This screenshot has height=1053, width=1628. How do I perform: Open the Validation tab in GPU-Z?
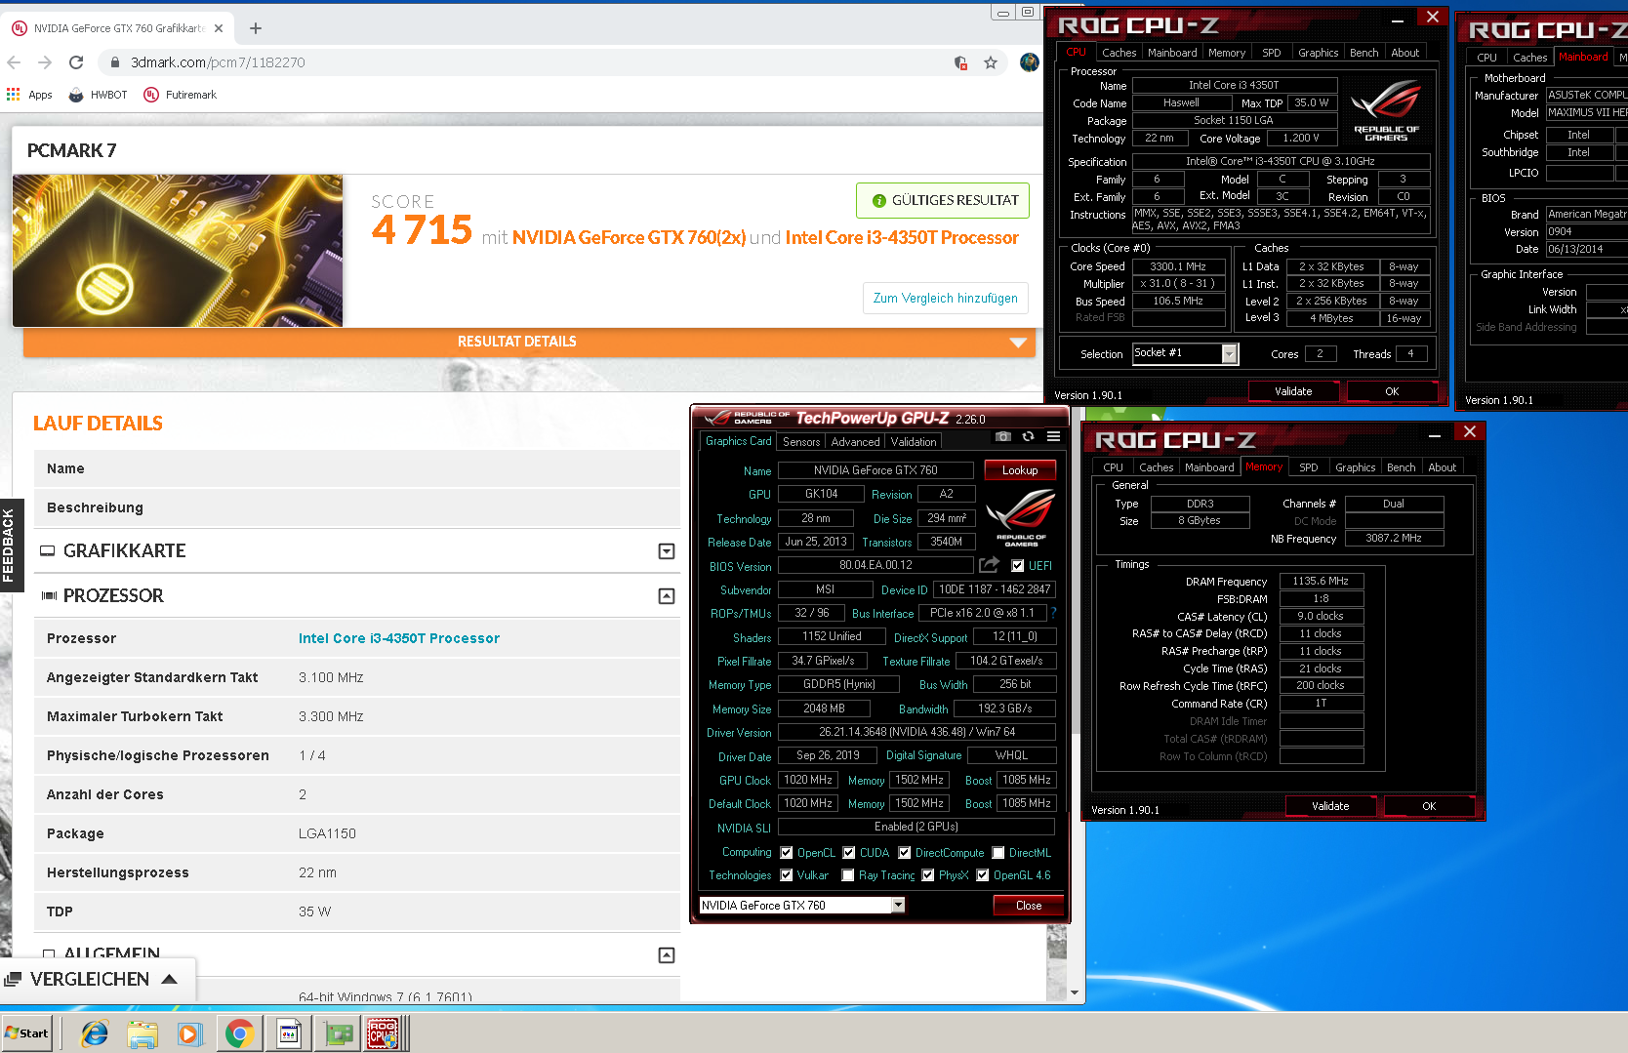(914, 442)
